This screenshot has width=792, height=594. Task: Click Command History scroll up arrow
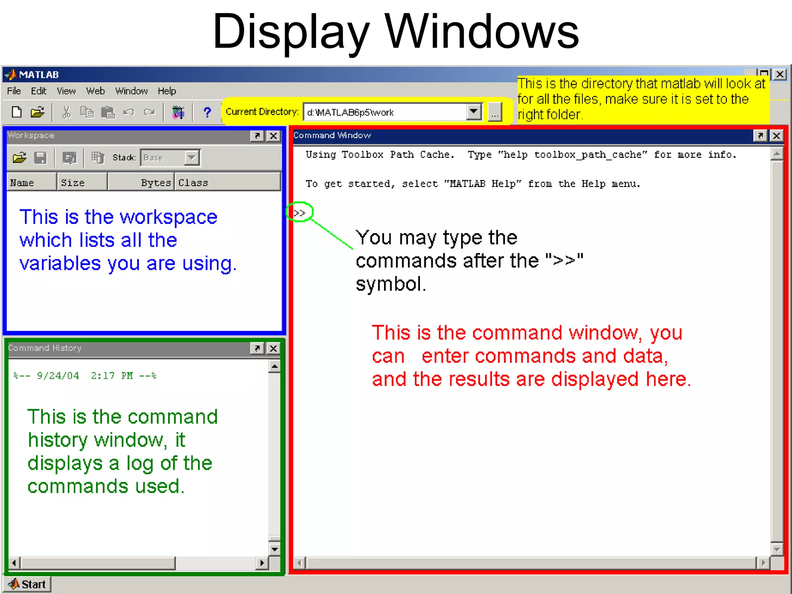click(274, 366)
